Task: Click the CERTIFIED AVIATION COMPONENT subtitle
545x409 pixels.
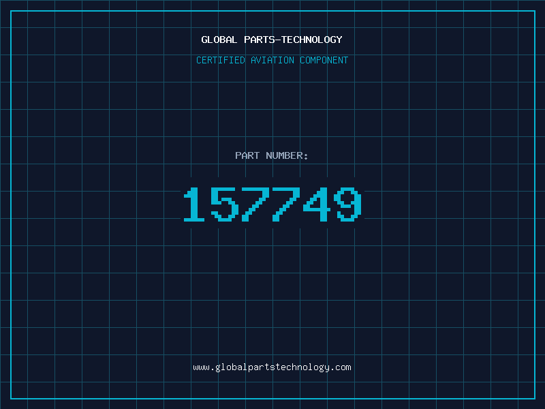Action: pos(272,60)
